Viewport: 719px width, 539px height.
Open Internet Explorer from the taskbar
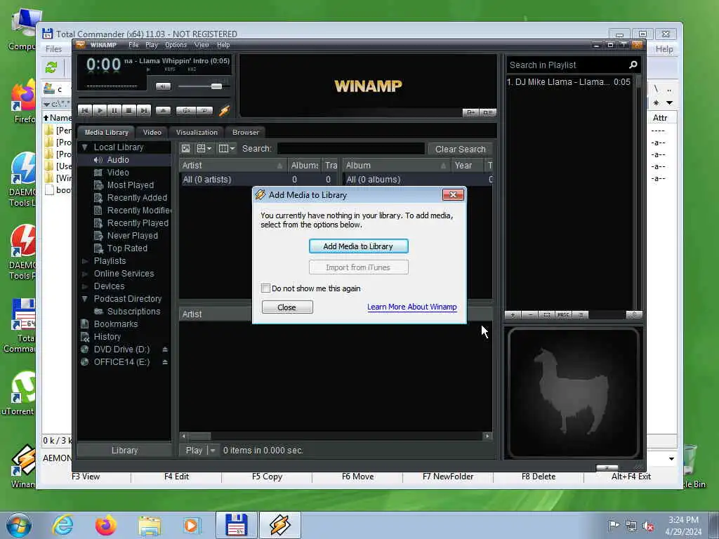[x=62, y=525]
